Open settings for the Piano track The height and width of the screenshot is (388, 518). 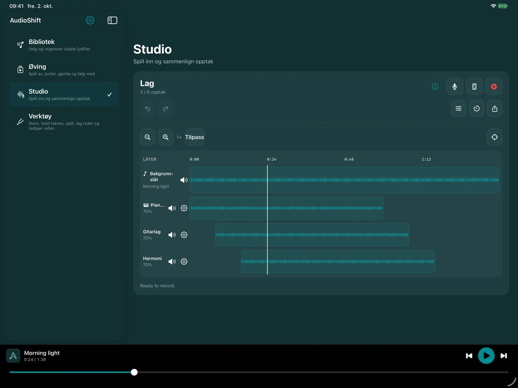click(x=184, y=208)
